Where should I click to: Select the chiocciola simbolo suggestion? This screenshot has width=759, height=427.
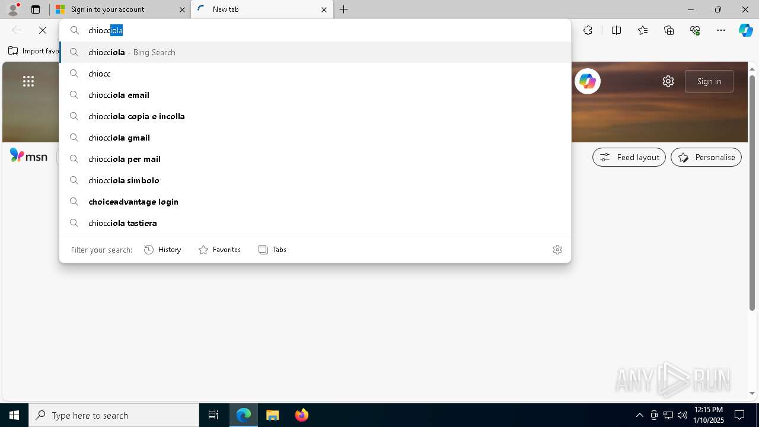[315, 180]
